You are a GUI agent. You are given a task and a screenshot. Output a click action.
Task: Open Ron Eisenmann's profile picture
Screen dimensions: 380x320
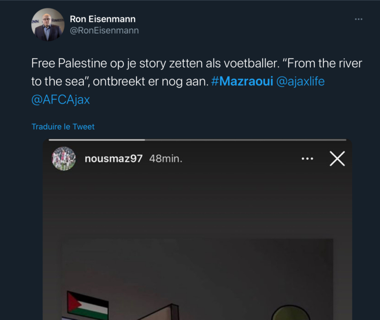(48, 25)
